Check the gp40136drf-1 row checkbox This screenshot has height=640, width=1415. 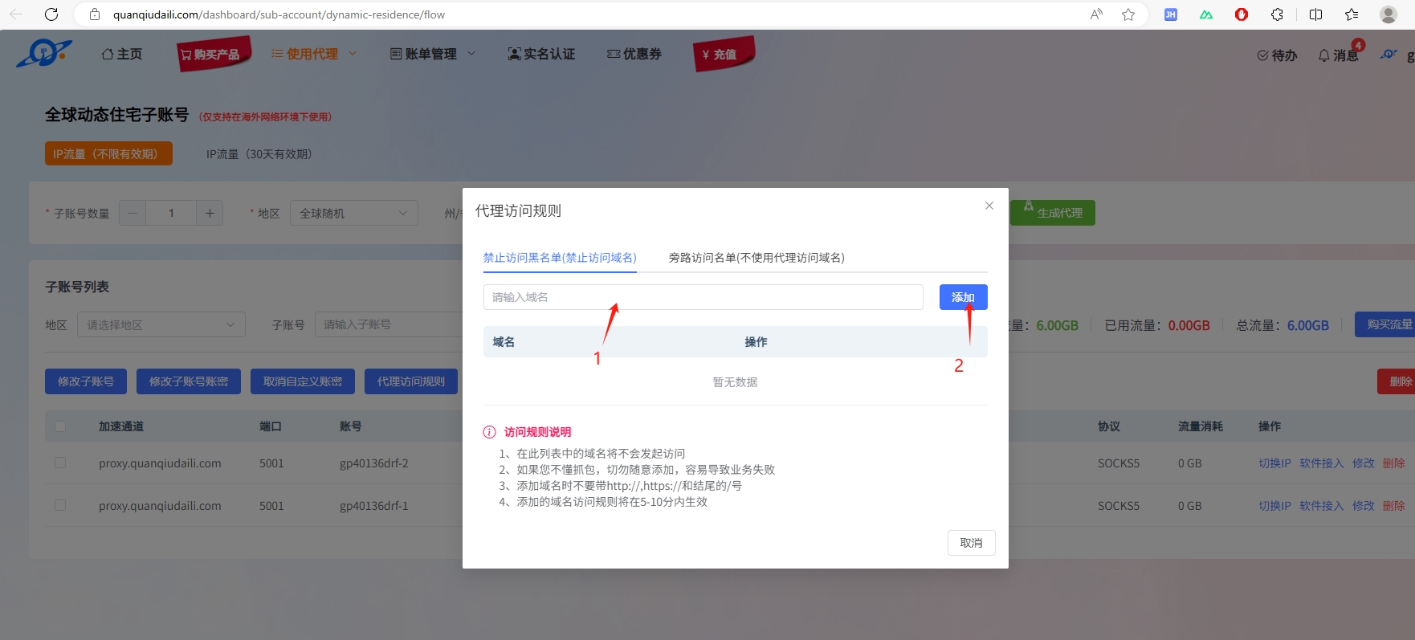(60, 506)
